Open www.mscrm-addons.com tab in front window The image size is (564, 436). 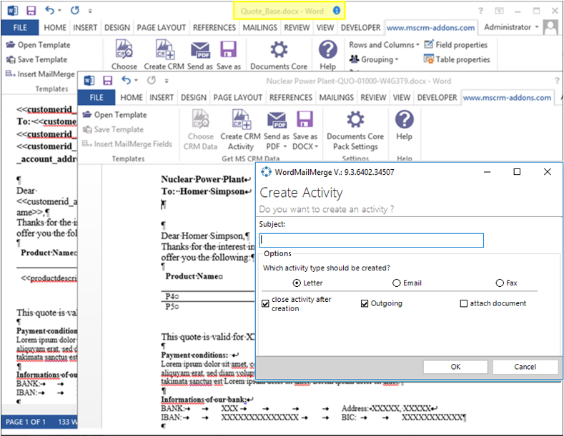click(x=507, y=98)
